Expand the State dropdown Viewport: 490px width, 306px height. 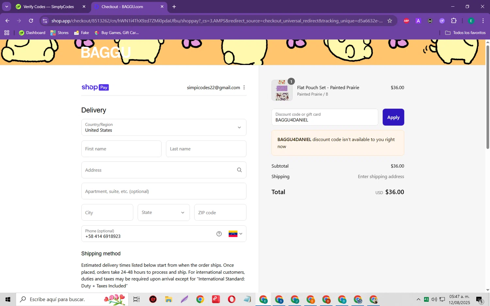tap(164, 213)
